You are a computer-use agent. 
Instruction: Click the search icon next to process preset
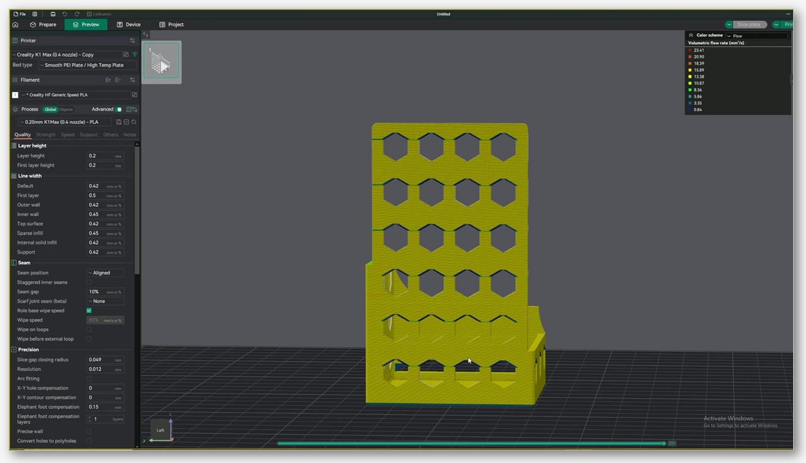coord(134,122)
